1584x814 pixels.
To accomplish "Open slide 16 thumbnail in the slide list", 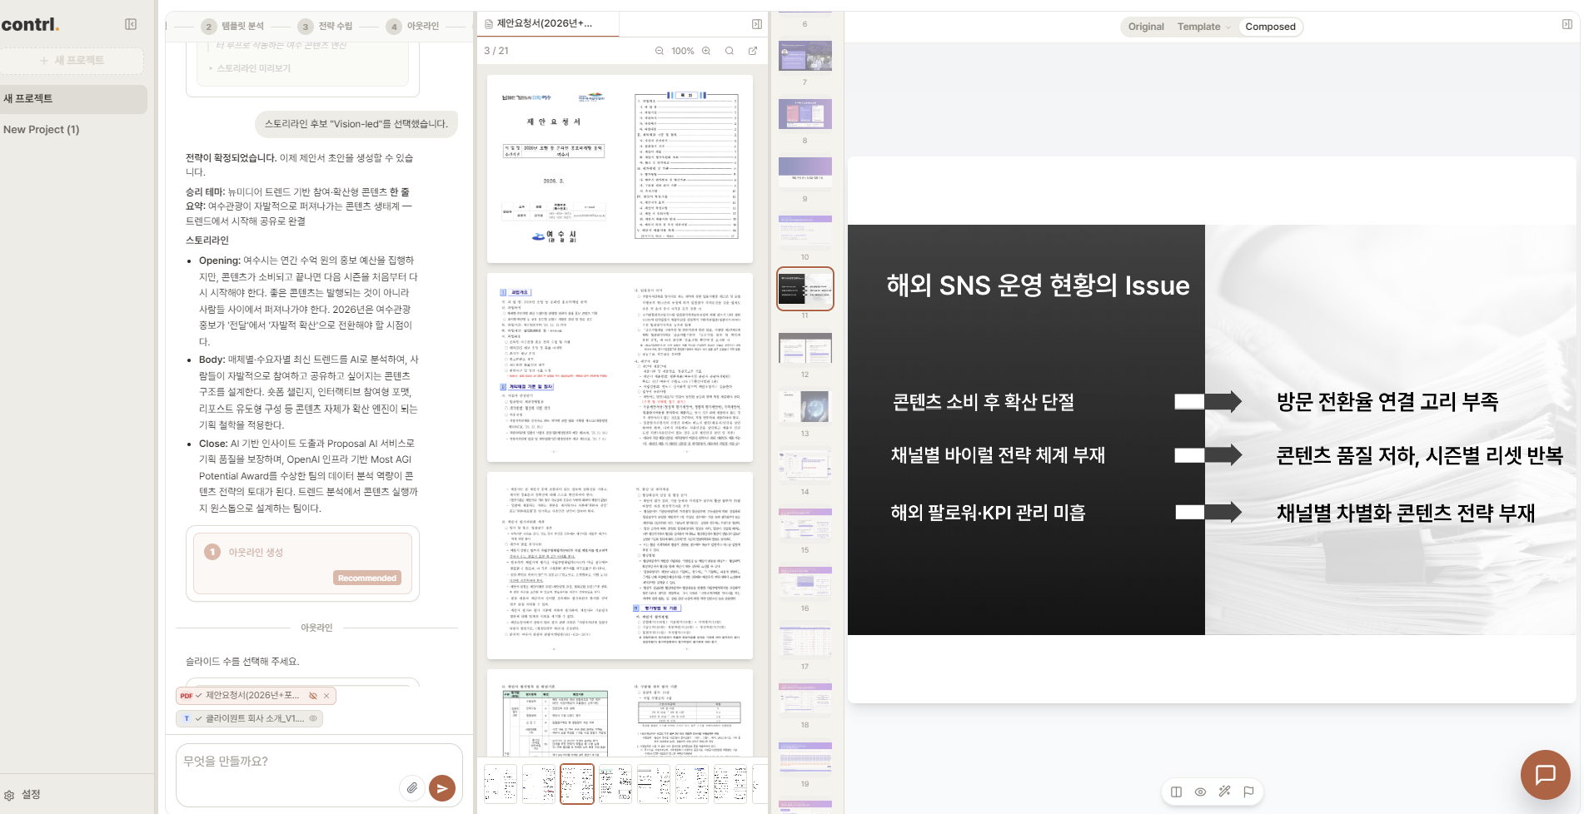I will click(x=805, y=582).
